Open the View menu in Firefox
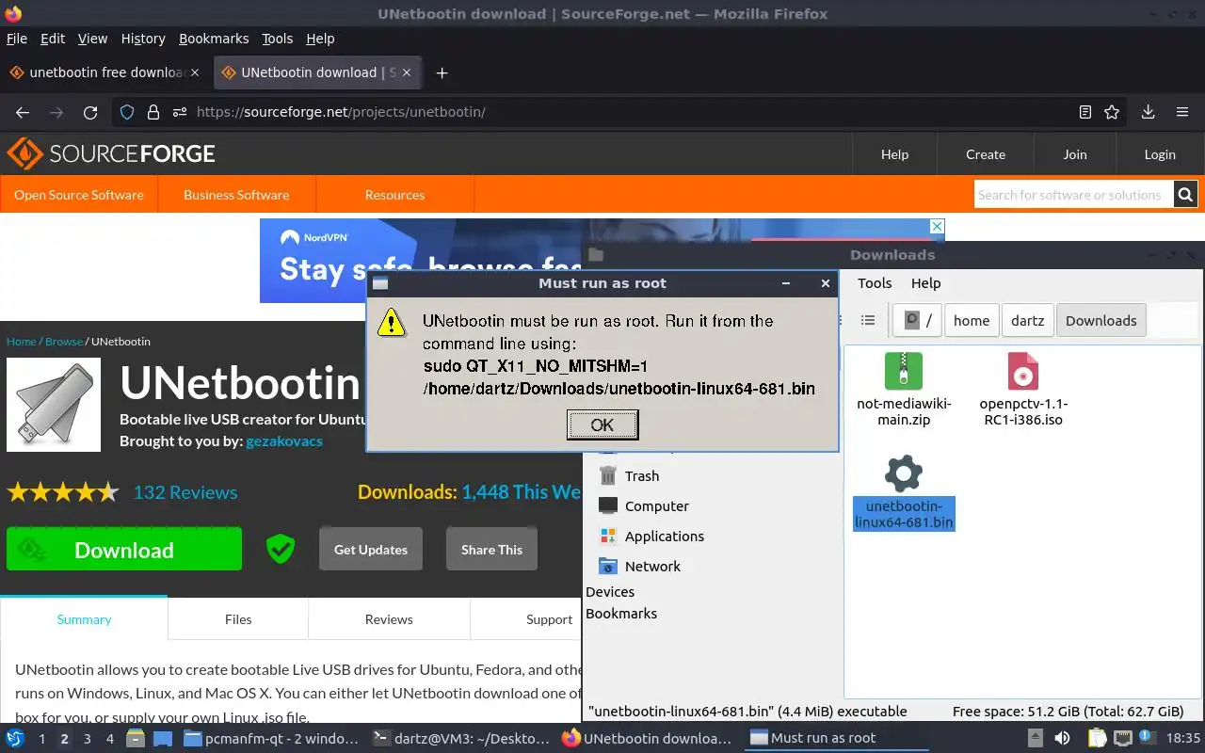 click(x=92, y=39)
